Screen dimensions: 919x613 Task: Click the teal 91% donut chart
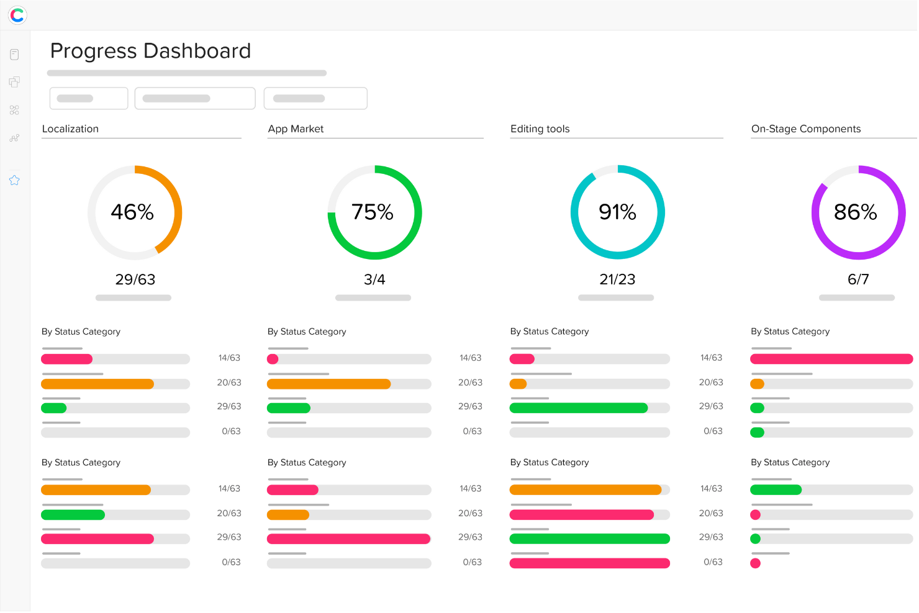pos(617,212)
